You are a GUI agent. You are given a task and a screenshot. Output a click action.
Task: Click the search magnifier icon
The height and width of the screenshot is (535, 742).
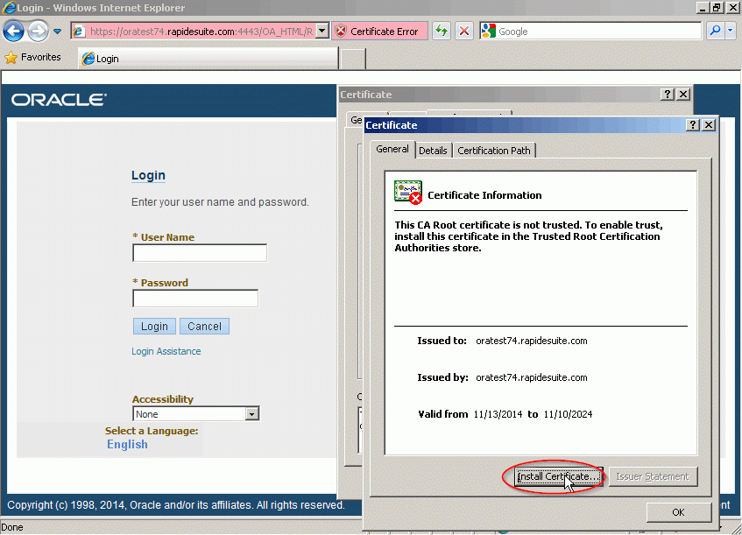click(x=715, y=32)
